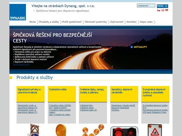
Task: Click the Vítejte na stránkách Dynasig heading
Action: click(x=63, y=6)
